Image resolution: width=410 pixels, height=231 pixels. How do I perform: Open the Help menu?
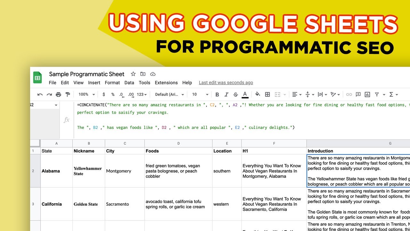click(x=187, y=82)
